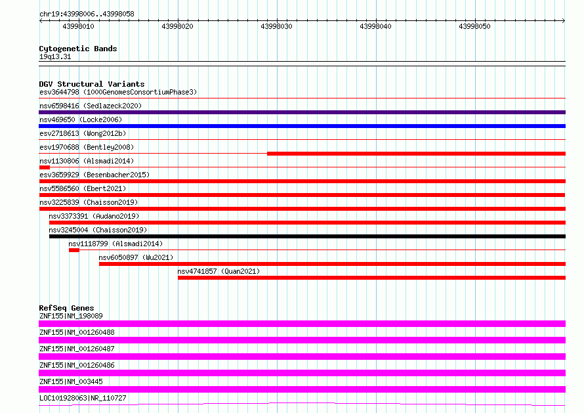The height and width of the screenshot is (413, 584).
Task: Click the esv3659929 (Besenbacher2015) label
Action: [x=94, y=175]
